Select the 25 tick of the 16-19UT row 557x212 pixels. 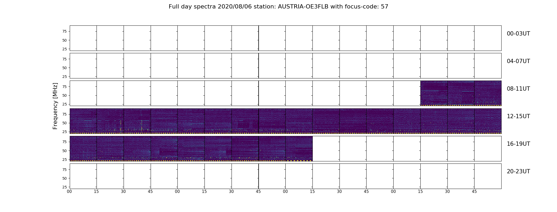point(64,160)
